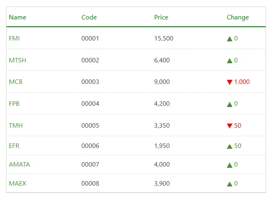Click the green up arrow for MAEX
The width and height of the screenshot is (273, 199).
coord(230,184)
